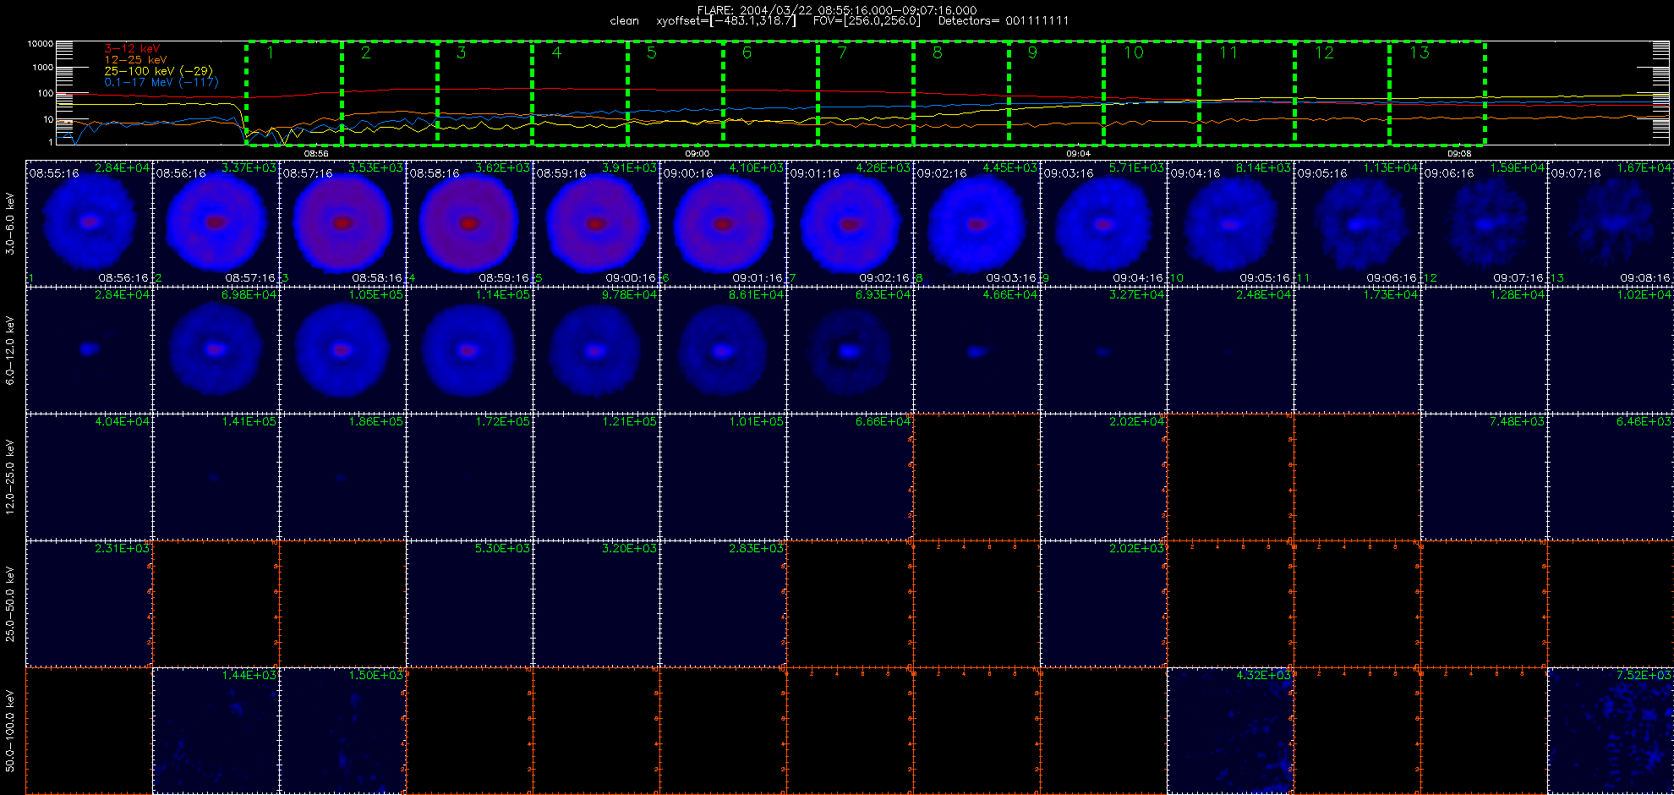Image resolution: width=1674 pixels, height=795 pixels.
Task: Select the 'Detectors= 001111111' header text
Action: tap(1004, 21)
